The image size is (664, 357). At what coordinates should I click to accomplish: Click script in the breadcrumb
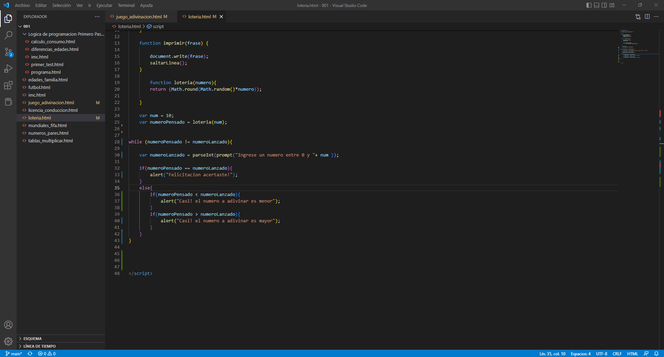pyautogui.click(x=158, y=26)
